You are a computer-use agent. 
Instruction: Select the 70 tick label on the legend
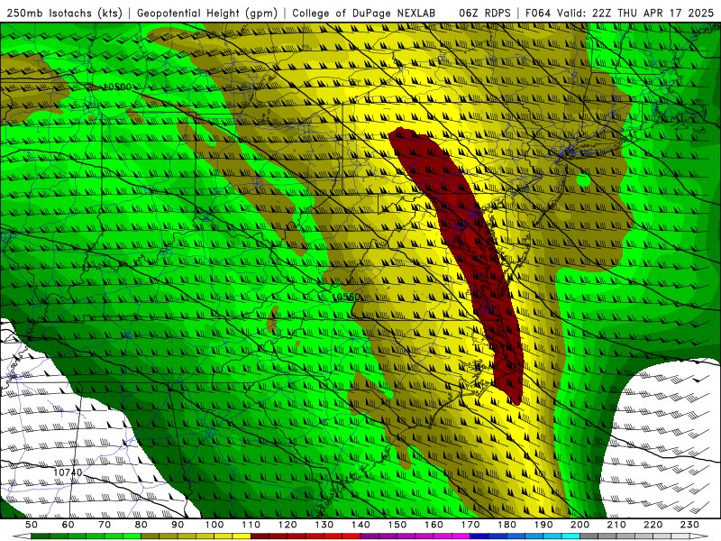[105, 525]
